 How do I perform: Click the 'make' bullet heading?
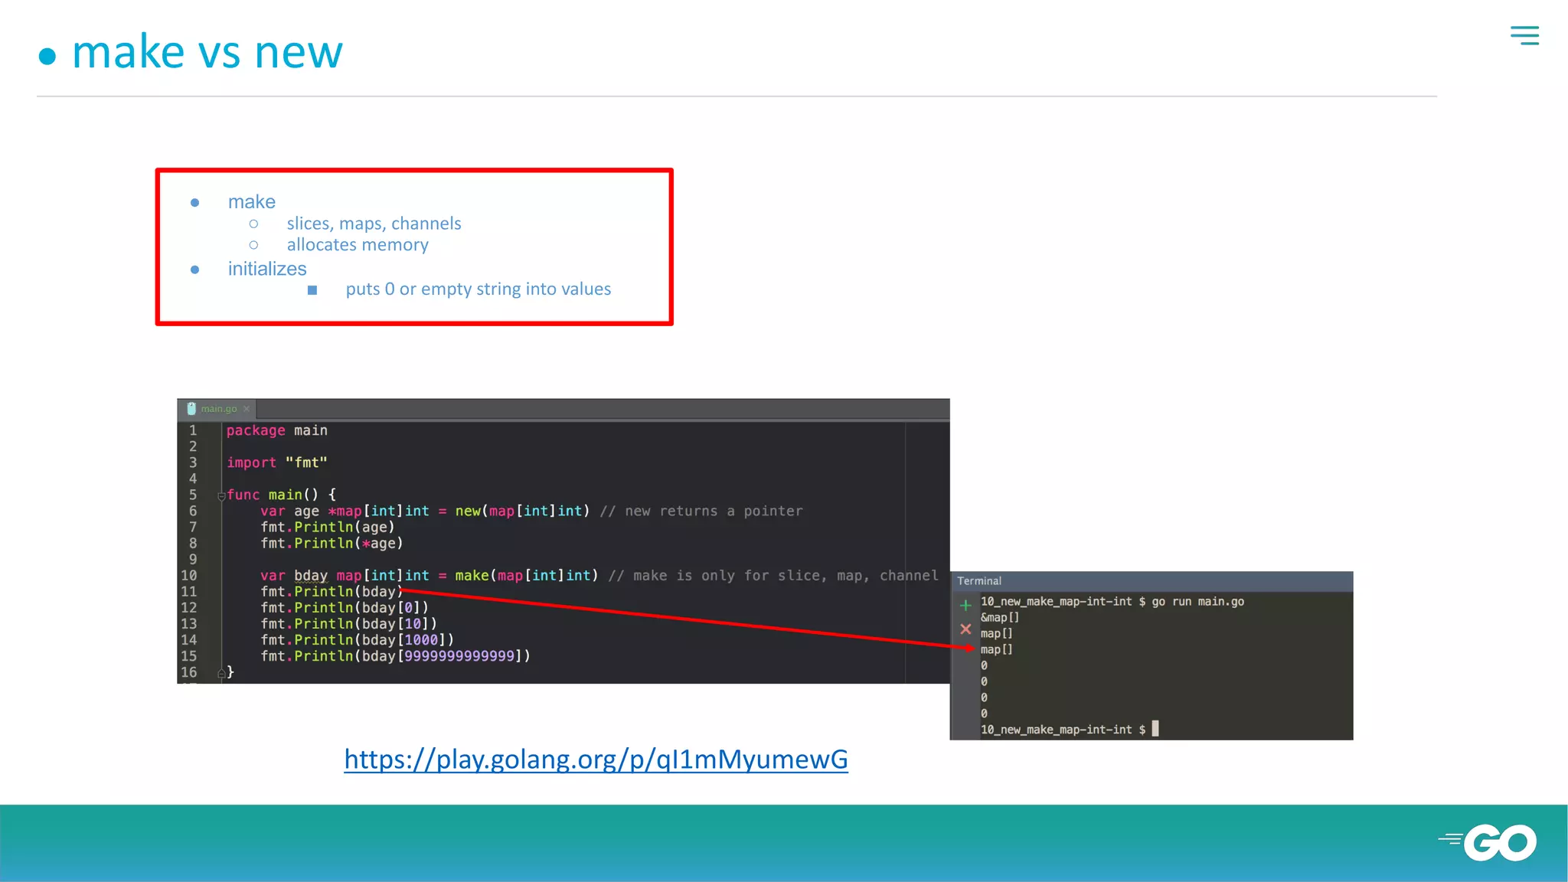pos(251,201)
